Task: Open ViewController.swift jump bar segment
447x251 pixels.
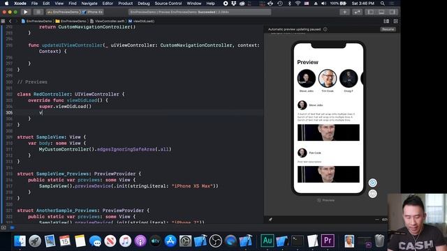Action: [108, 21]
